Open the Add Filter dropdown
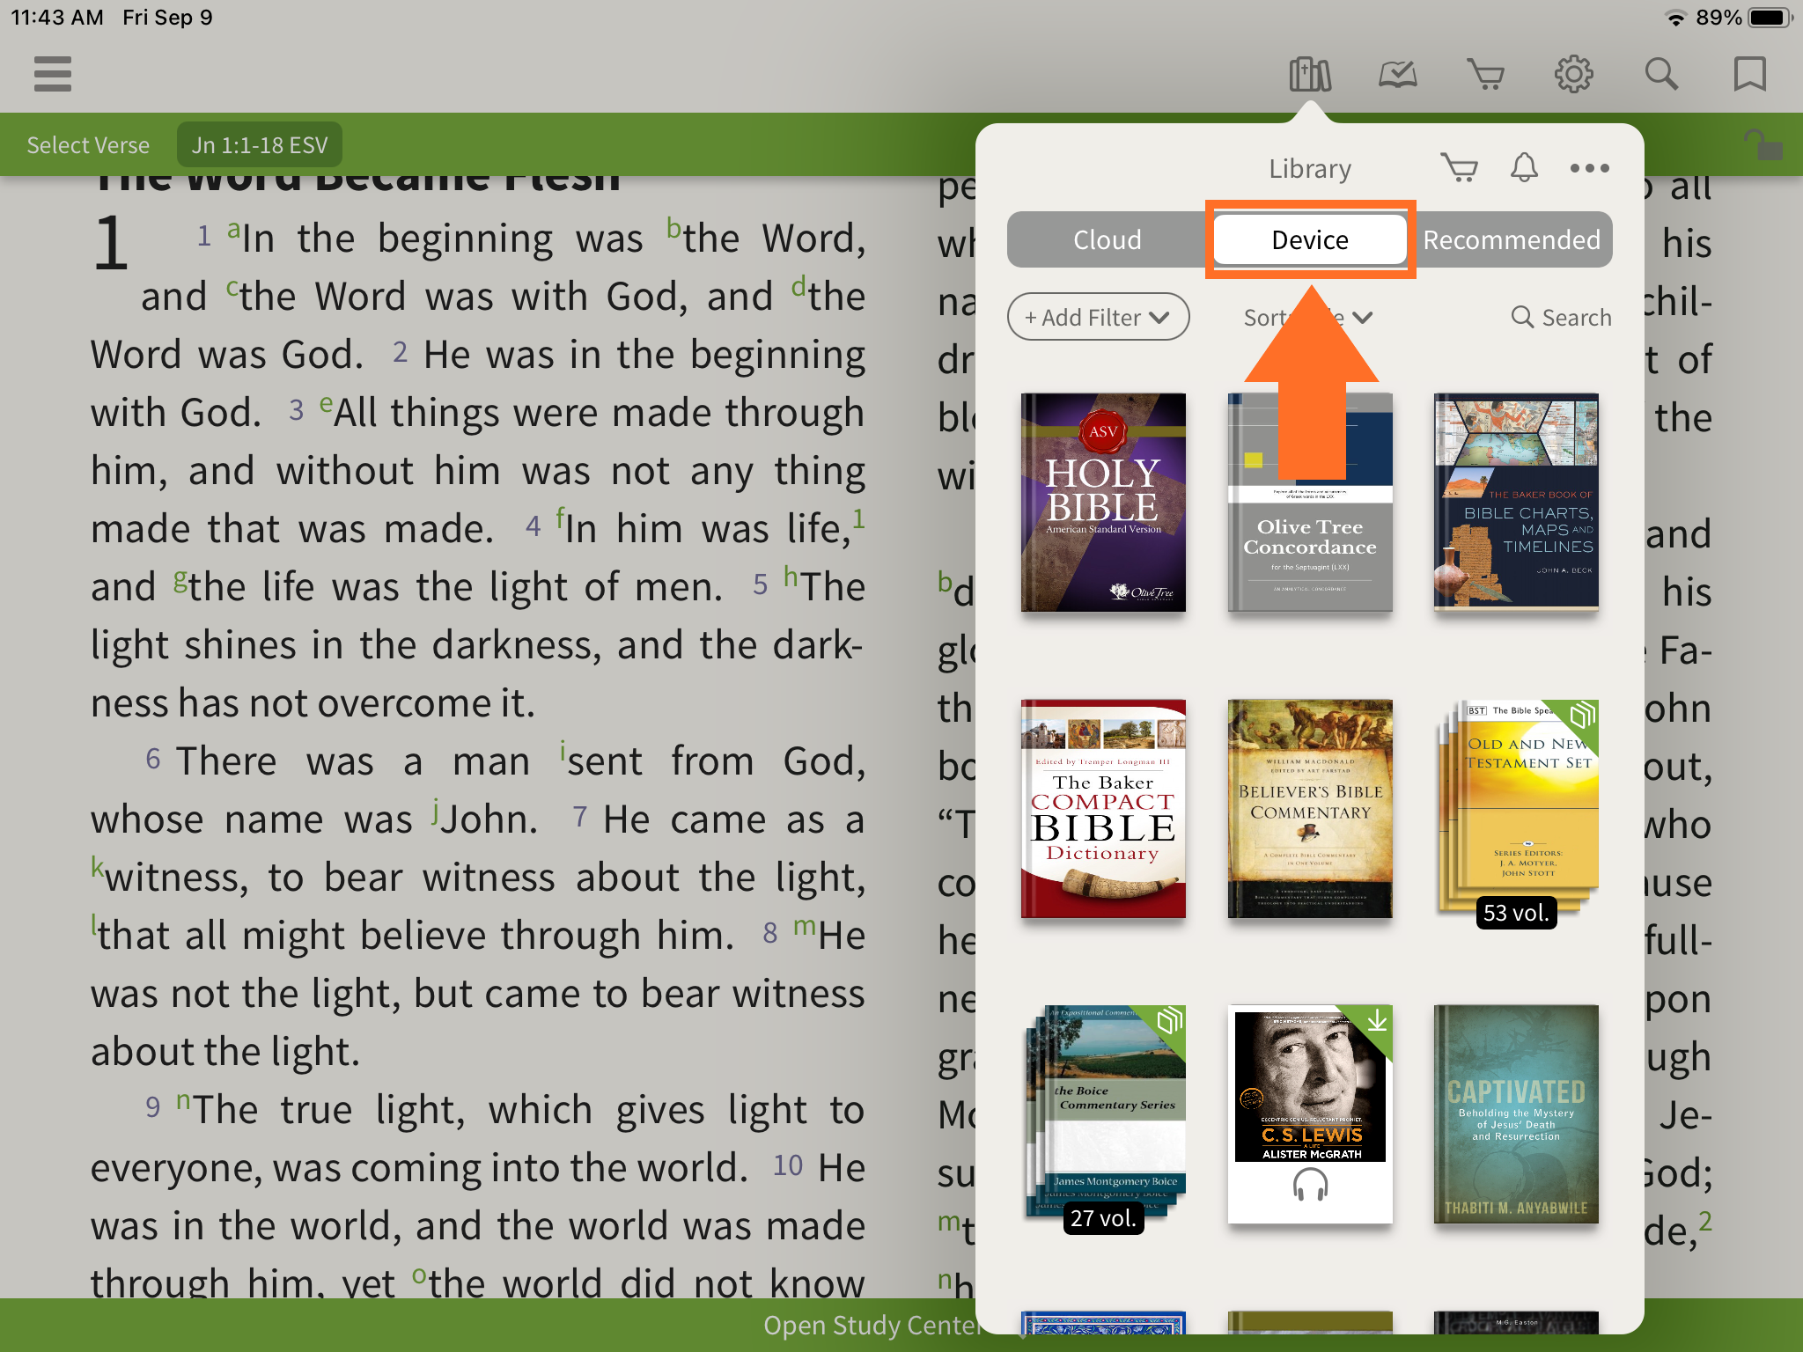 click(x=1098, y=317)
